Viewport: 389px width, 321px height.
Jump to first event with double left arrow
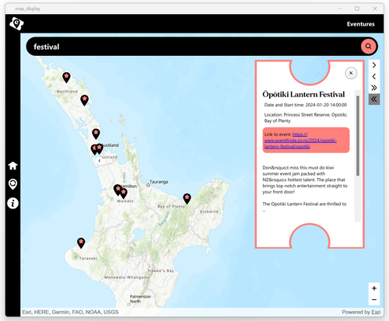coord(374,99)
